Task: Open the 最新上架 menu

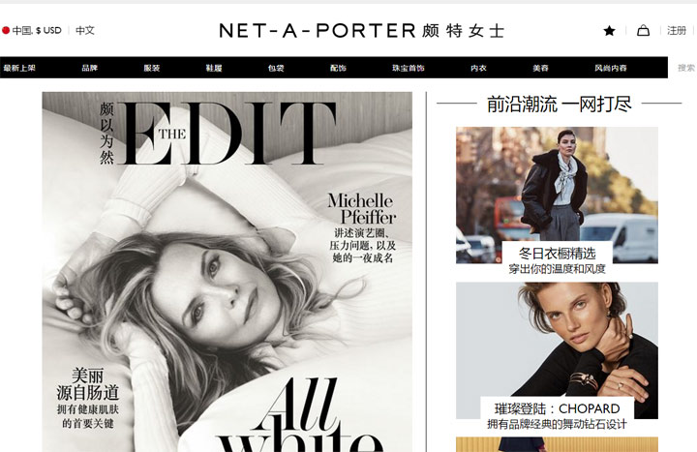Action: [x=19, y=68]
